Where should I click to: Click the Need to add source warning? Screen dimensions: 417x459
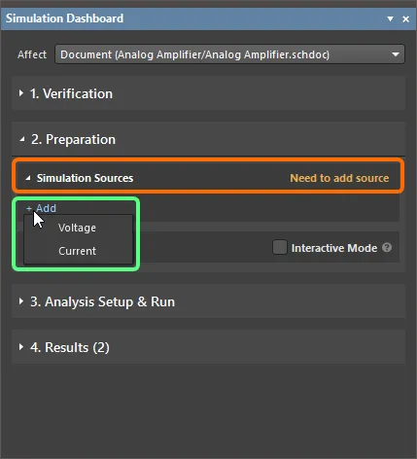point(339,178)
